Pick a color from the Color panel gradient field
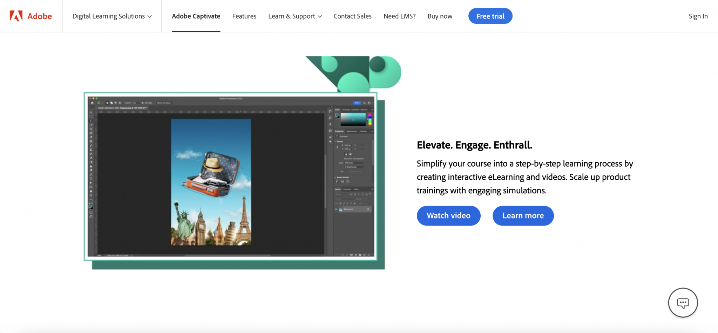The height and width of the screenshot is (333, 718). point(353,119)
